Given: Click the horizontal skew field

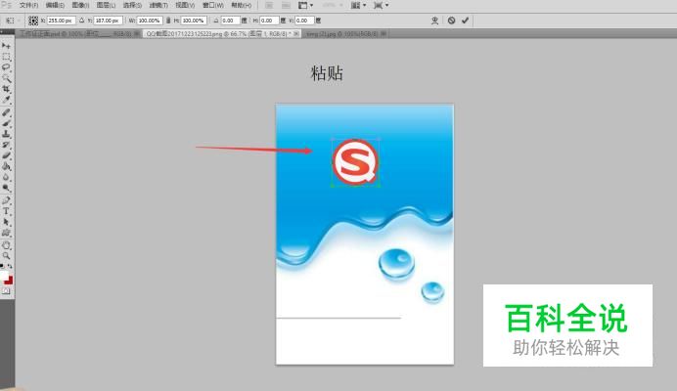Looking at the screenshot, I should pyautogui.click(x=269, y=21).
